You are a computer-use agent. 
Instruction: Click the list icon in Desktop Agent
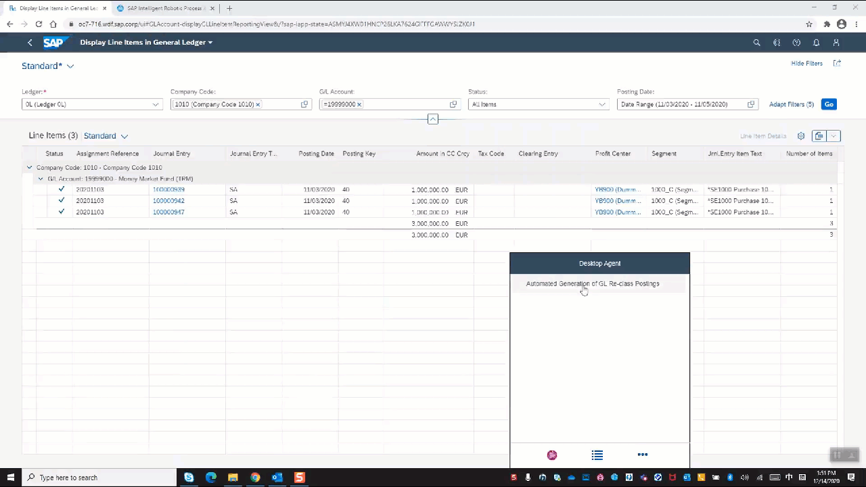pyautogui.click(x=597, y=455)
